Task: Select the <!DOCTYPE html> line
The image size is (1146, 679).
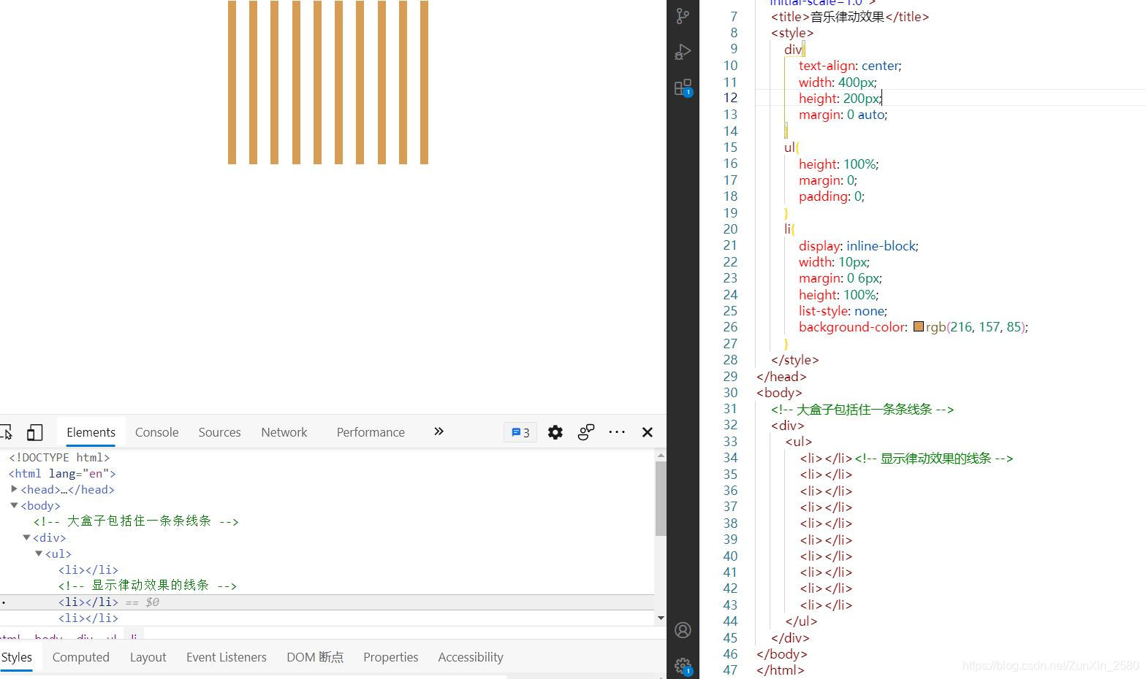Action: (59, 457)
